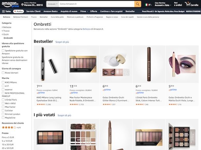
Task: Focus the Cerca Amazon.it search field
Action: click(97, 4)
